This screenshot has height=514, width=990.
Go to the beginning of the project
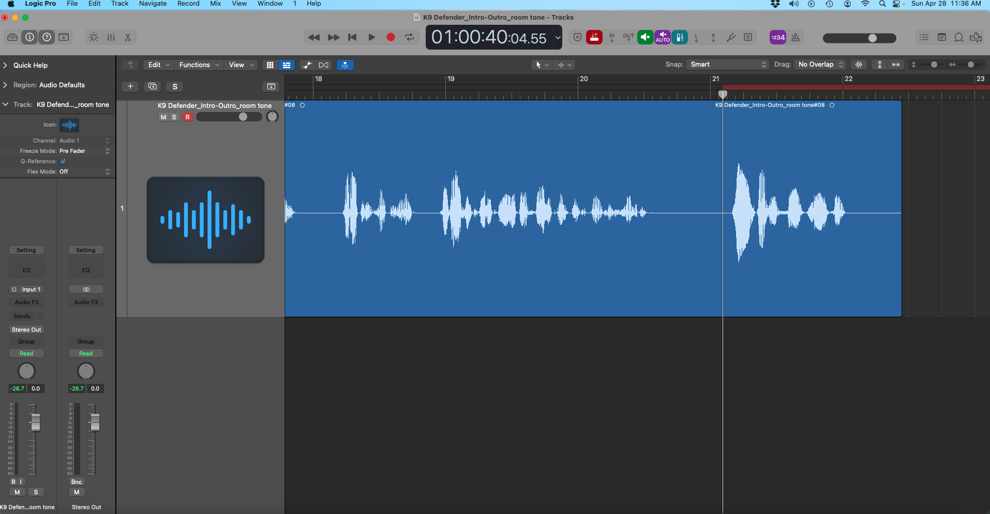tap(352, 37)
